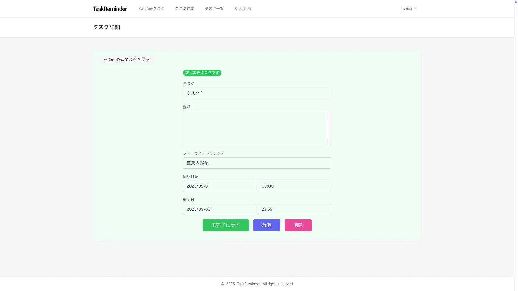The width and height of the screenshot is (518, 291).
Task: Click the 完了済みタスクです badge
Action: click(202, 73)
